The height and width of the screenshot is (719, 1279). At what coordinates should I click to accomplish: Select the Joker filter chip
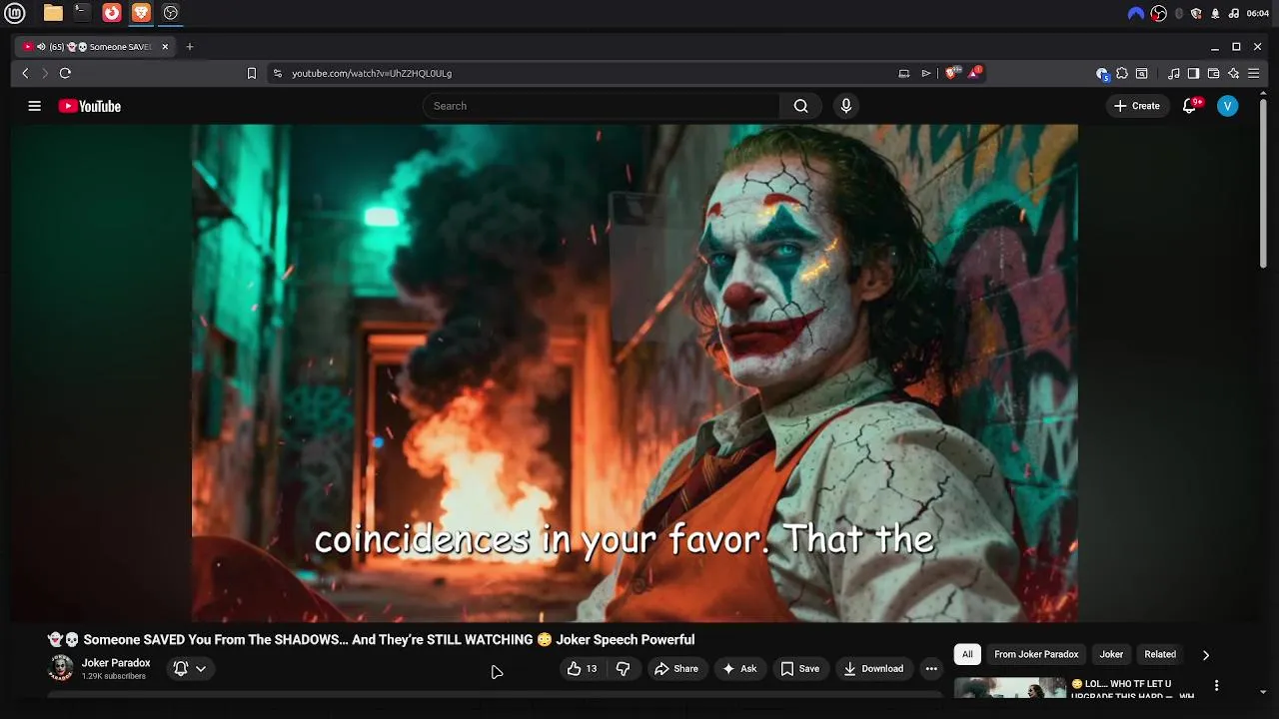click(x=1111, y=654)
